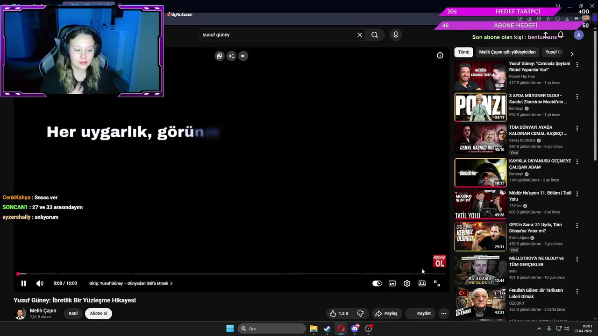598x336 pixels.
Task: Click browser toolbar shield icon
Action: click(x=539, y=19)
